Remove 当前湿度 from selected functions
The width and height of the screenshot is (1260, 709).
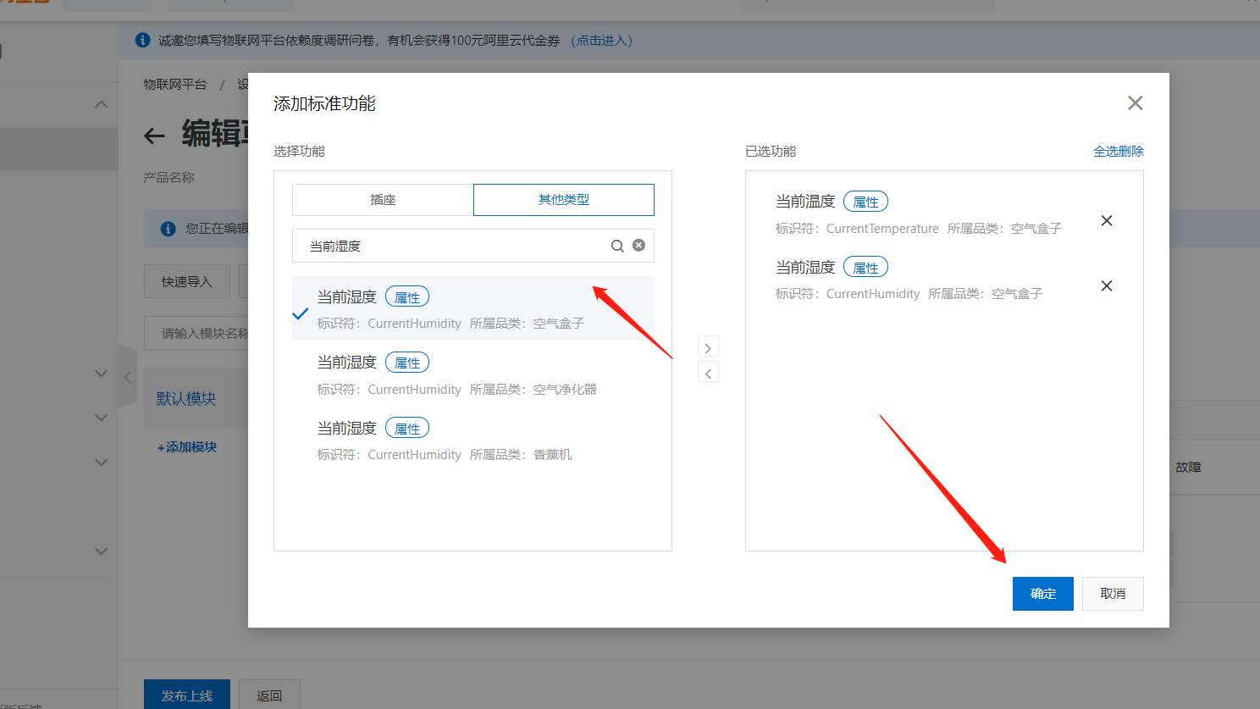coord(1106,285)
